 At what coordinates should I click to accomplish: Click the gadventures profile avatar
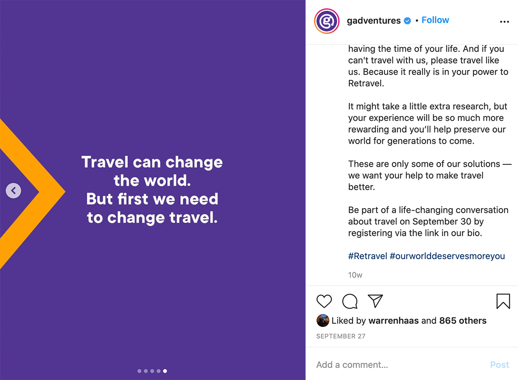tap(327, 21)
